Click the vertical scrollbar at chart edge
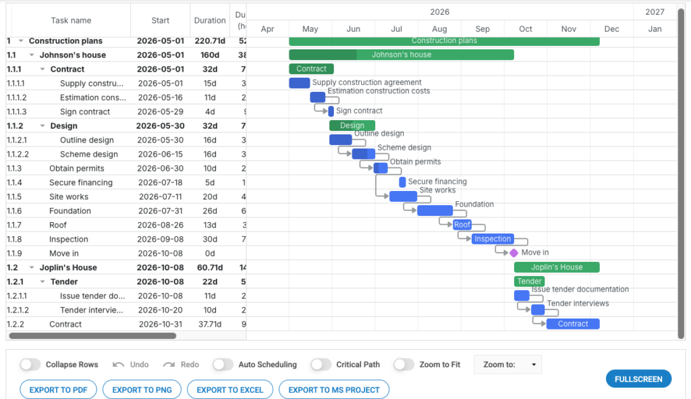The image size is (691, 399). [682, 172]
